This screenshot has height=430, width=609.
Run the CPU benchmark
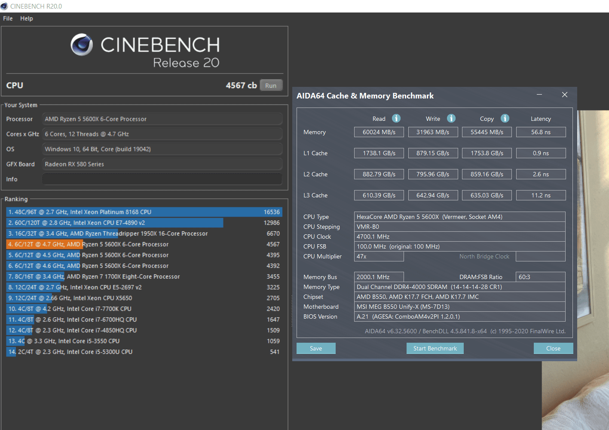click(x=271, y=85)
